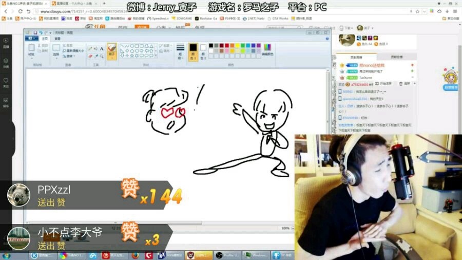Switch to second browser tab
Screen dimensions: 462x260
(x=74, y=4)
